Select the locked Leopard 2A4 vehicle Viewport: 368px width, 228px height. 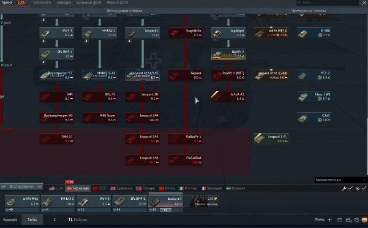142,118
